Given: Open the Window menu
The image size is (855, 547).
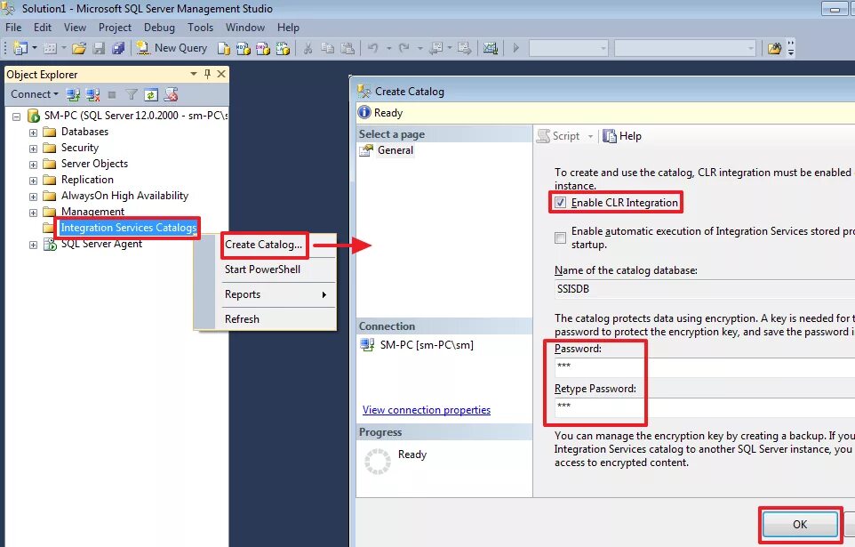Looking at the screenshot, I should pos(244,28).
